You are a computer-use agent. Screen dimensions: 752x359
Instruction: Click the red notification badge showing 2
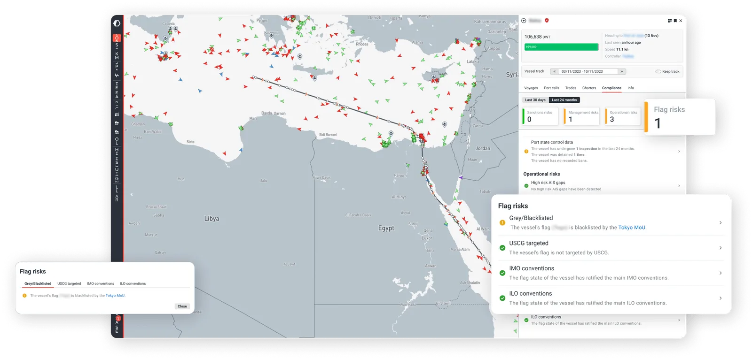coord(118,318)
